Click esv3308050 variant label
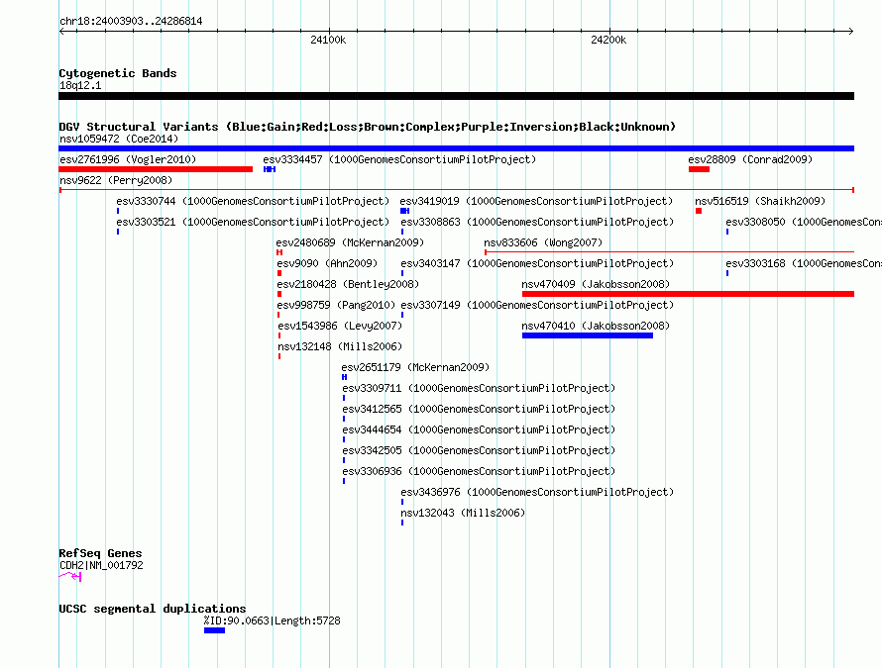Image resolution: width=882 pixels, height=668 pixels. [804, 222]
